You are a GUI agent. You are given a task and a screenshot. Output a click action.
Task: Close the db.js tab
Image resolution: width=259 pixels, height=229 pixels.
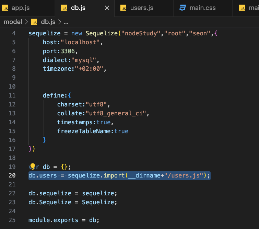[107, 8]
